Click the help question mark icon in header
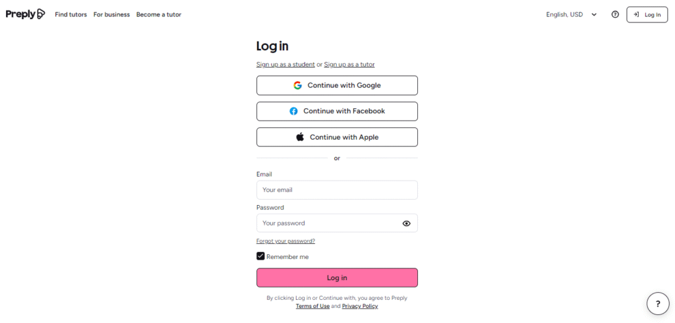Image resolution: width=675 pixels, height=323 pixels. pos(615,15)
